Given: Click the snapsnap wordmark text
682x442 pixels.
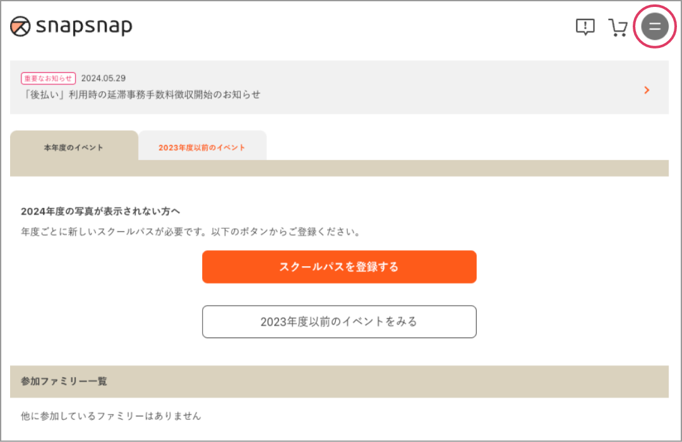Looking at the screenshot, I should (84, 26).
